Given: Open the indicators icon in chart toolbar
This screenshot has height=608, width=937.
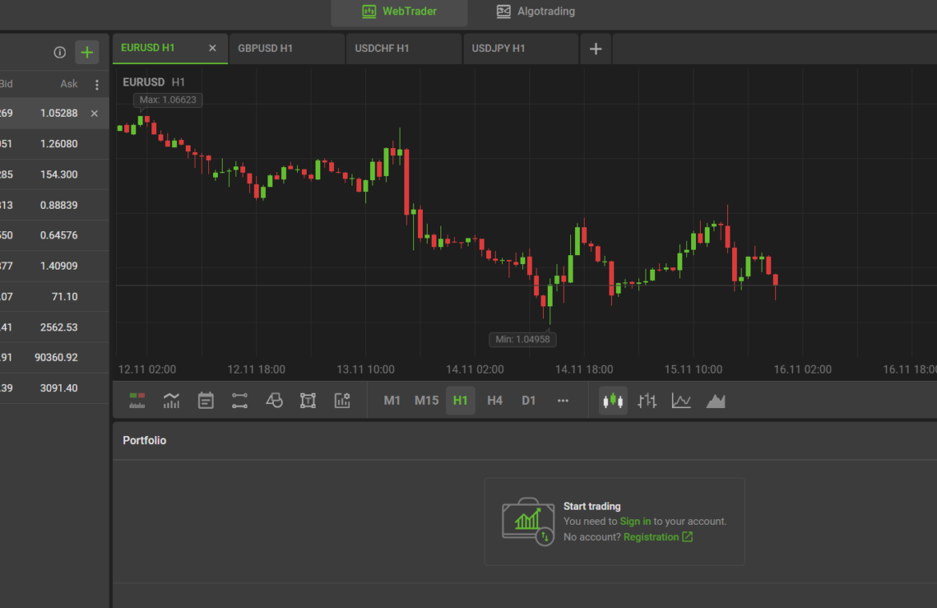Looking at the screenshot, I should 171,400.
